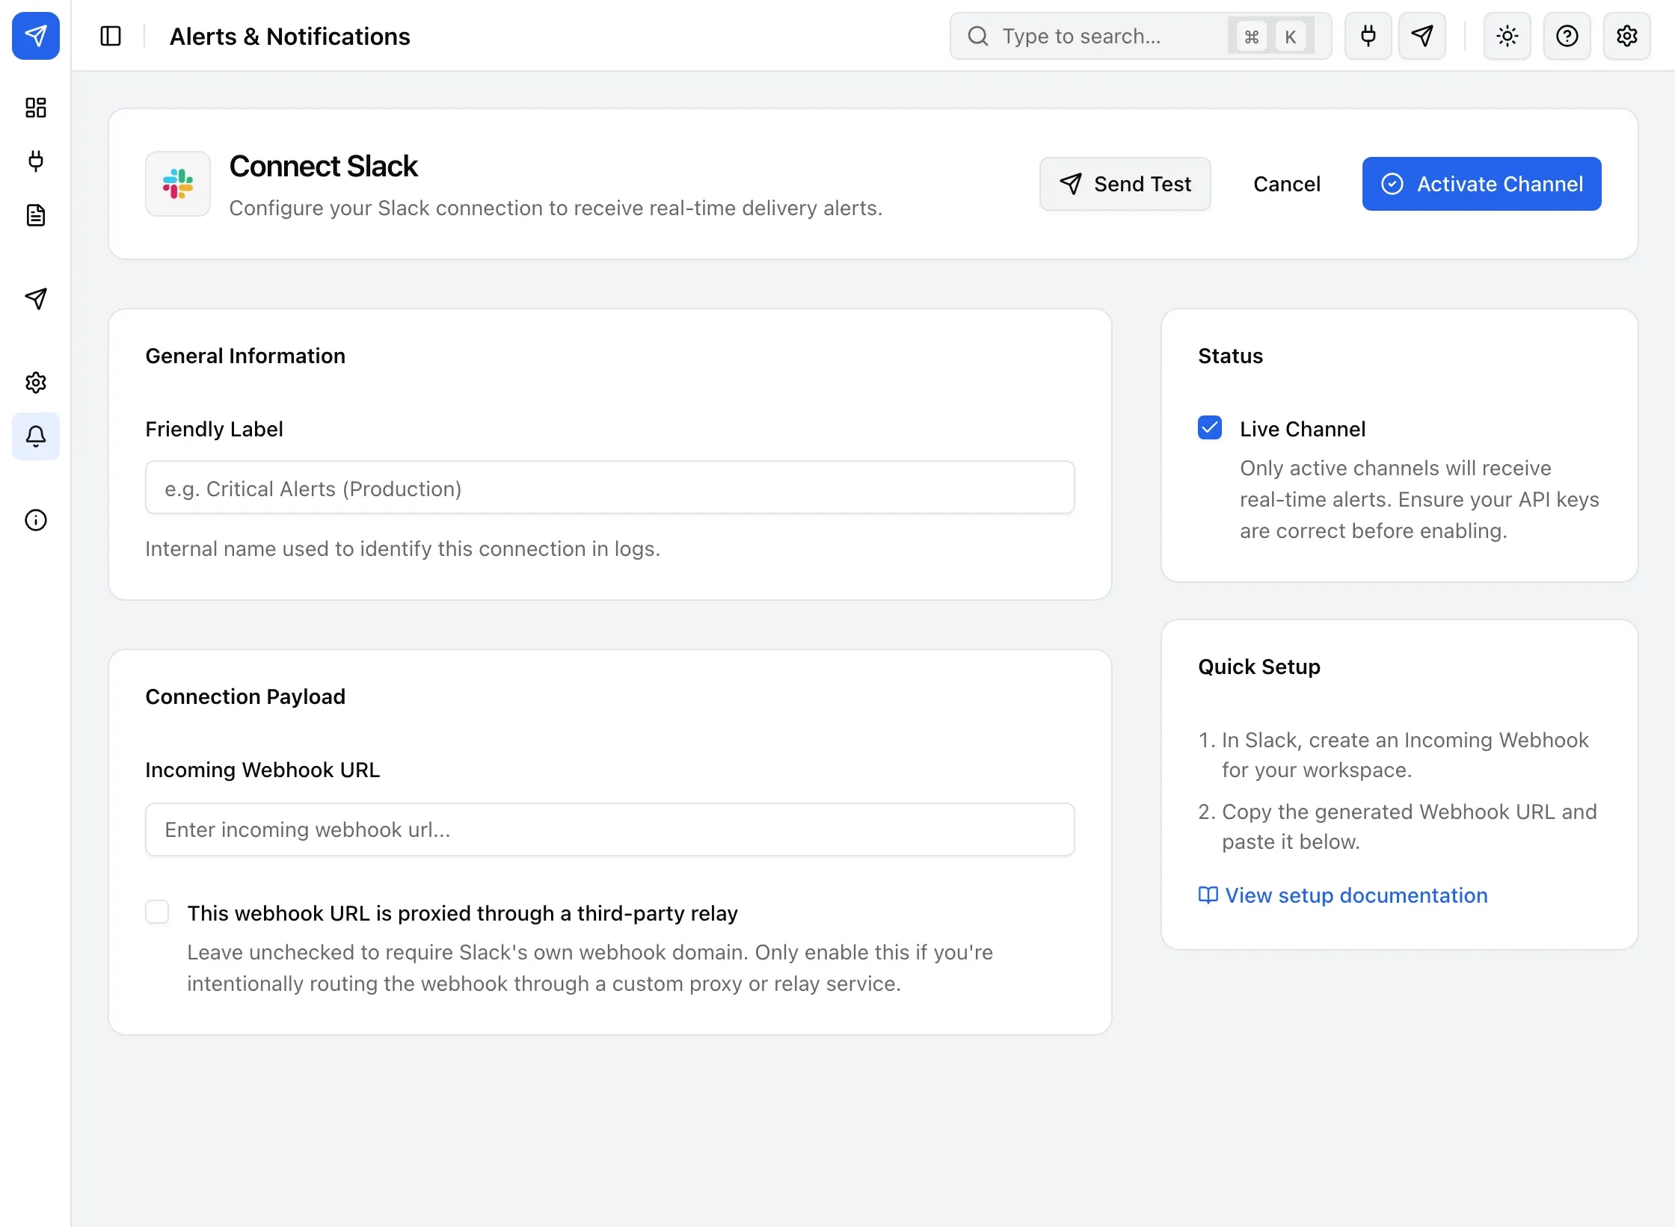Uncheck the Live Channel checkbox

coord(1210,427)
